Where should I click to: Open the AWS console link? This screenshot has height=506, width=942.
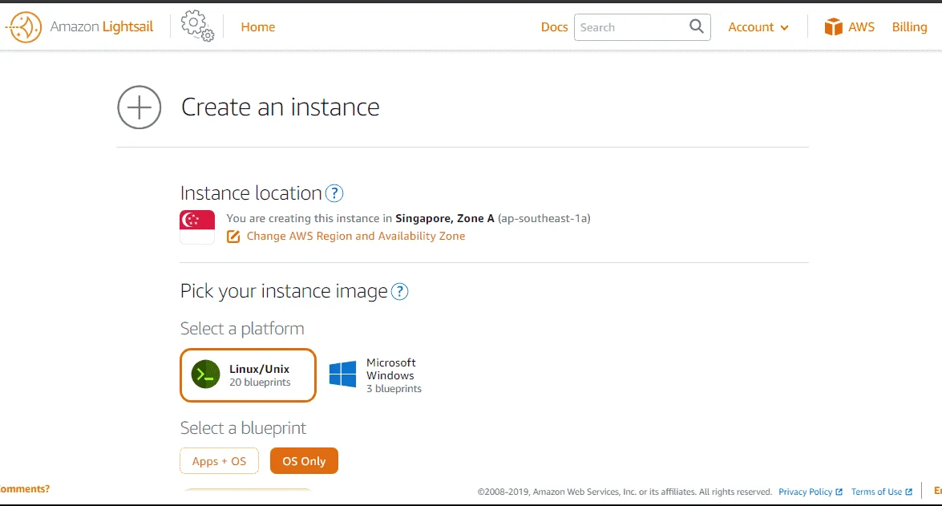[x=850, y=26]
